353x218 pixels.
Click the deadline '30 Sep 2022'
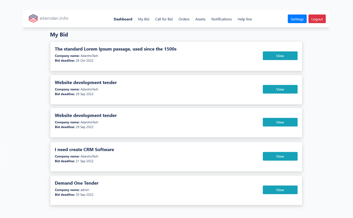click(x=85, y=194)
